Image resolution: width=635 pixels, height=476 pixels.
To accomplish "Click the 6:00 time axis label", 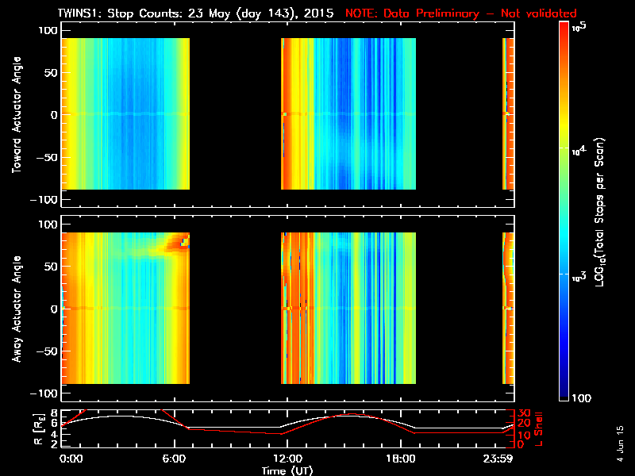I will (174, 459).
